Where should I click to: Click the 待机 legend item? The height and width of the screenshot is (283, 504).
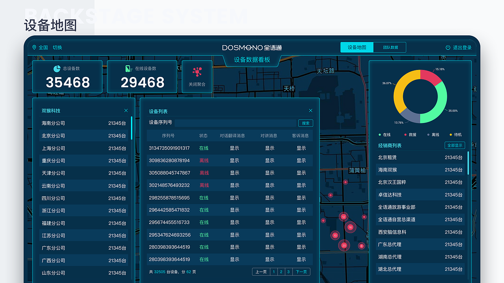(x=456, y=134)
